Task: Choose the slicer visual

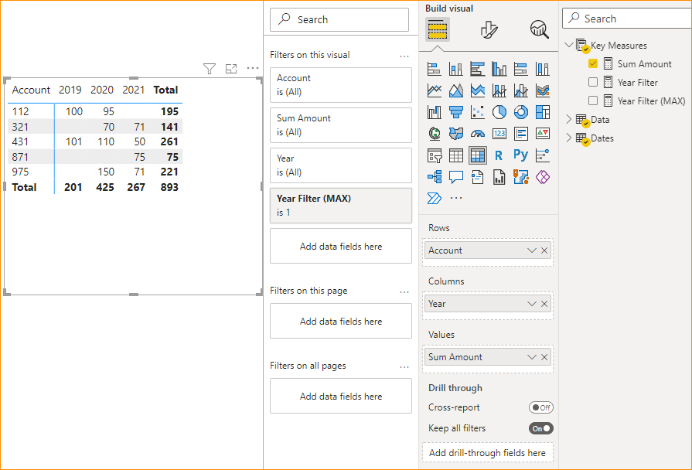Action: [434, 155]
